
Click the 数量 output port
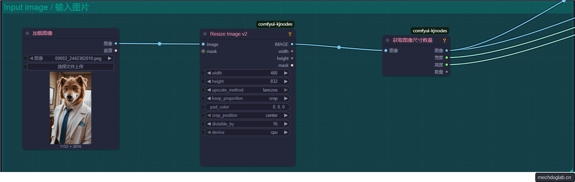pos(447,72)
